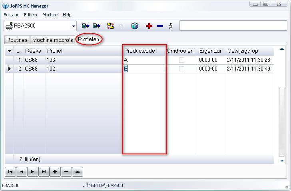Click the Omdraaien column header

click(182, 51)
